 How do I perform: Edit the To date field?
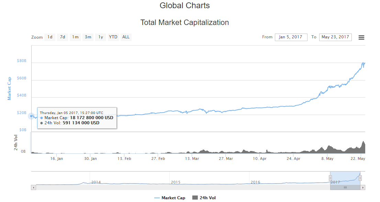click(x=335, y=37)
